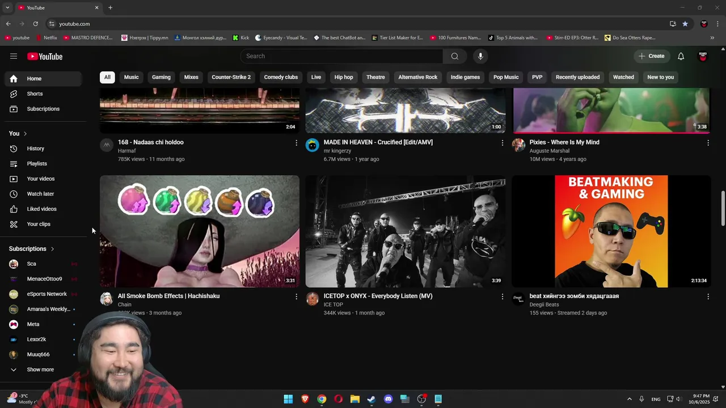The image size is (726, 408).
Task: Open more options for ICETOP x ONYX video
Action: click(x=502, y=296)
